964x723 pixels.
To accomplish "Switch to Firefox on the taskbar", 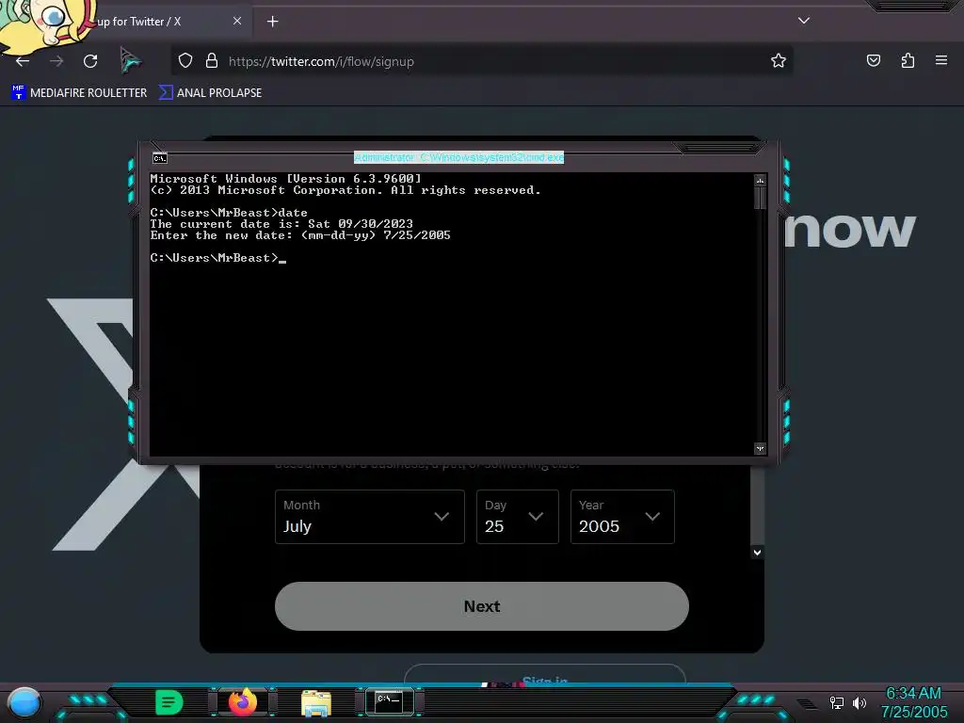I will 243,701.
